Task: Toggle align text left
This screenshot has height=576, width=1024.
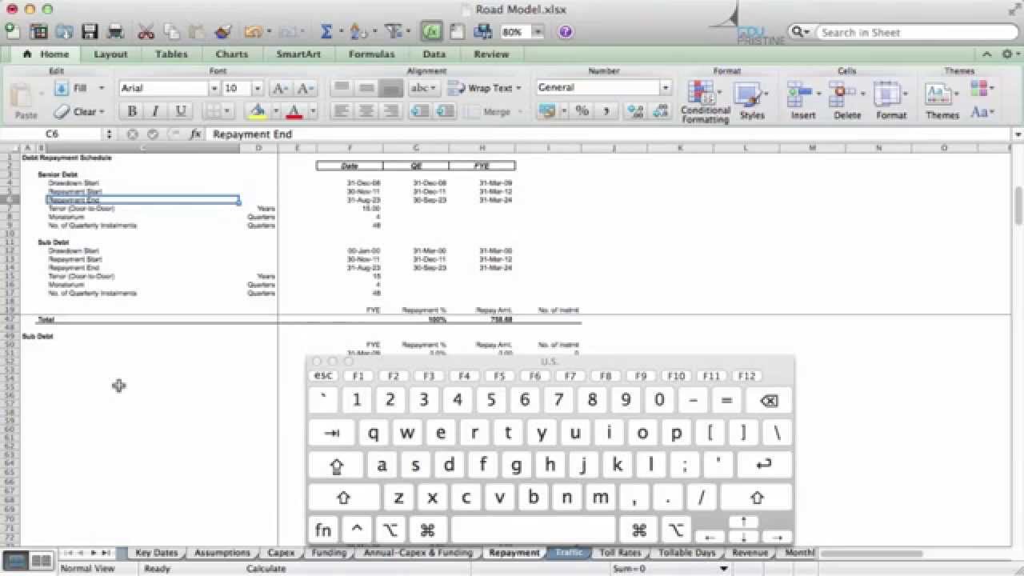Action: pos(341,111)
